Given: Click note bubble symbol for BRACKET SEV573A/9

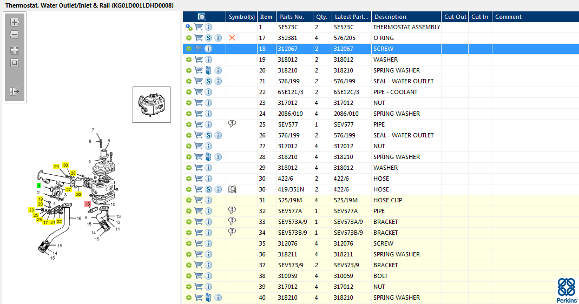Looking at the screenshot, I should [x=232, y=221].
